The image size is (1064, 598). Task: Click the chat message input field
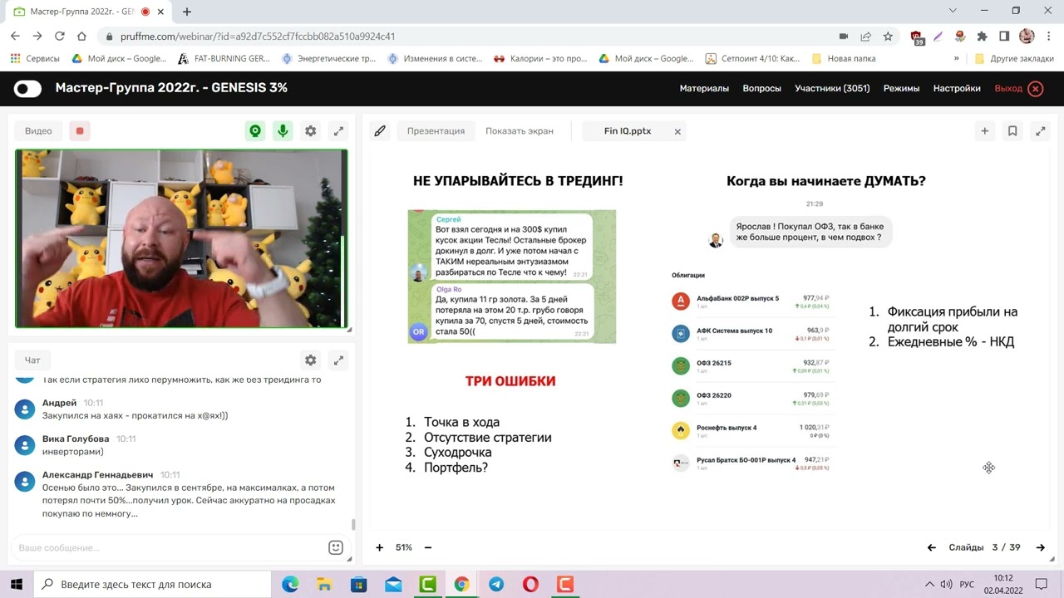tap(166, 547)
